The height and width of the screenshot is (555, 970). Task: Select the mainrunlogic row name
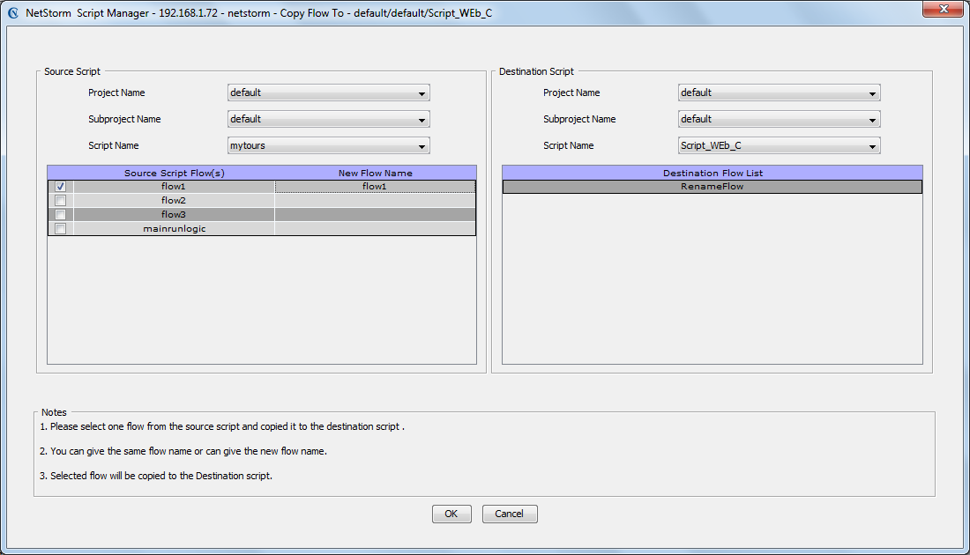point(174,229)
